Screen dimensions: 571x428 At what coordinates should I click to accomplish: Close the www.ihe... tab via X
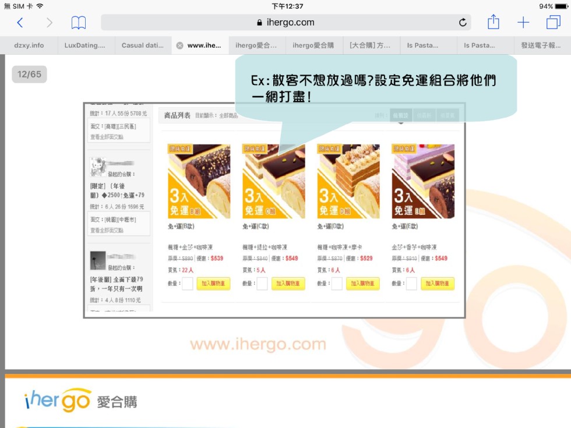pos(179,45)
